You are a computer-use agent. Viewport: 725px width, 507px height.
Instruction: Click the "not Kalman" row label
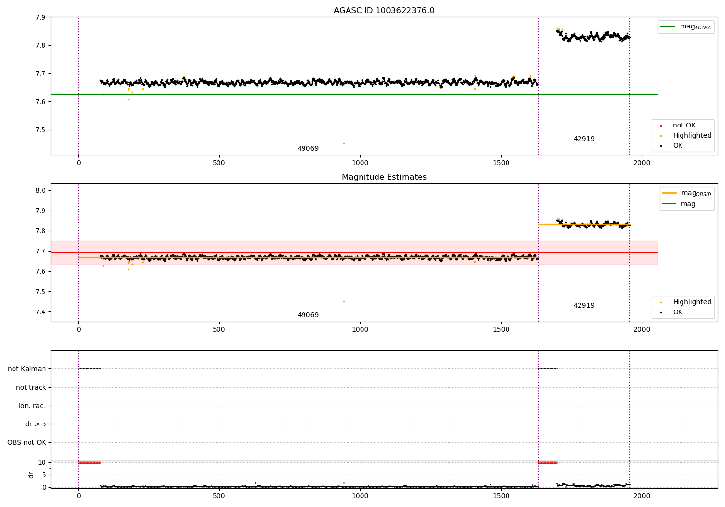[27, 369]
